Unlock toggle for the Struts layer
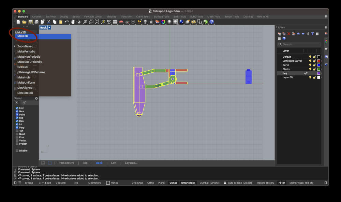The height and width of the screenshot is (202, 341). pyautogui.click(x=314, y=69)
